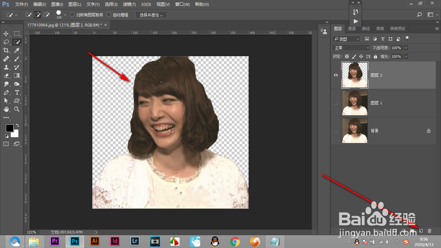Filter layers by text type
This screenshot has height=248, width=441.
pos(383,39)
